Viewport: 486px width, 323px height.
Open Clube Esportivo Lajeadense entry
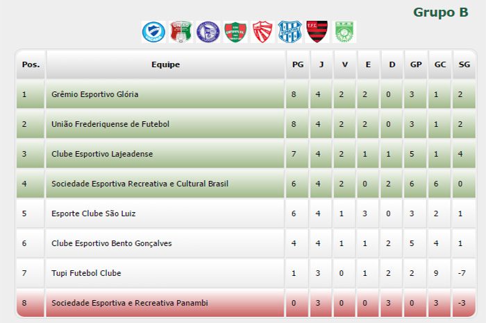[102, 154]
